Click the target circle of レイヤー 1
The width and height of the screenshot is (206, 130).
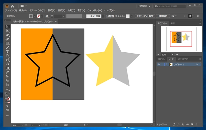point(197,64)
